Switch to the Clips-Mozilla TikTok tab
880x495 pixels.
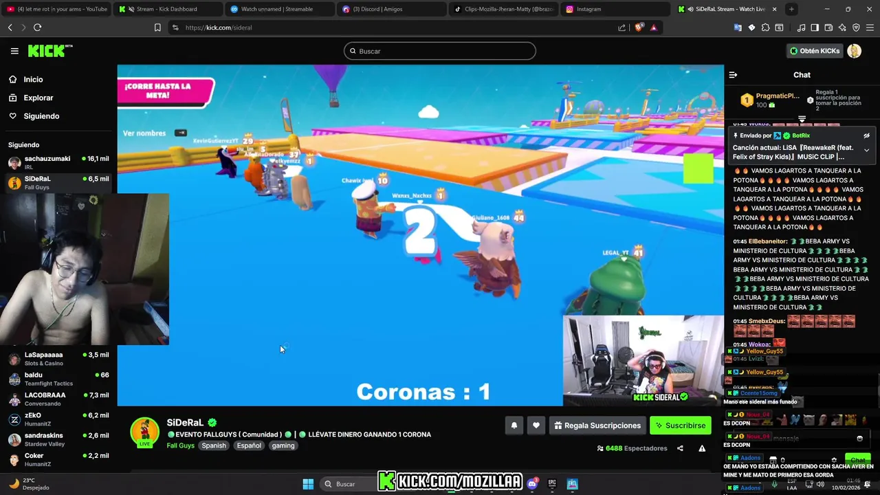[x=502, y=9]
